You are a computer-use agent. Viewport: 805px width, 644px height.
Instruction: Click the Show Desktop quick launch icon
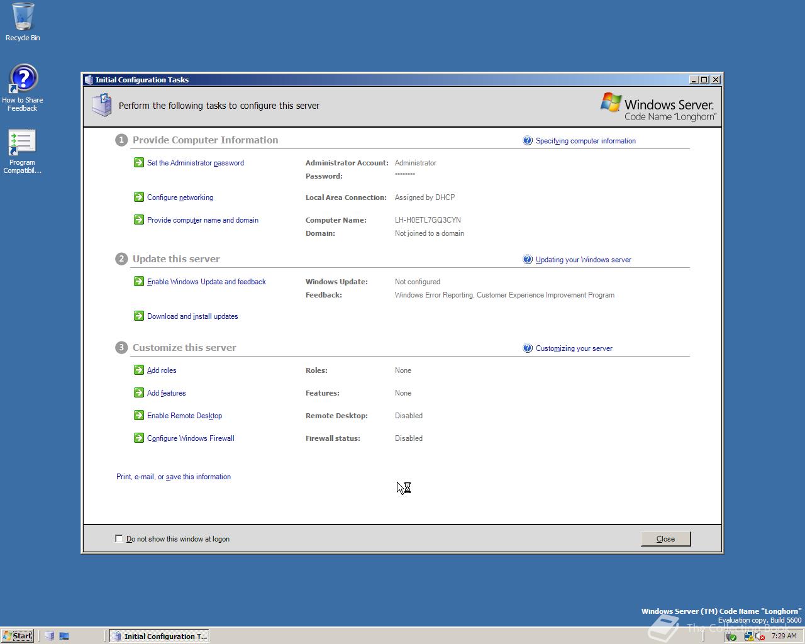(x=64, y=636)
